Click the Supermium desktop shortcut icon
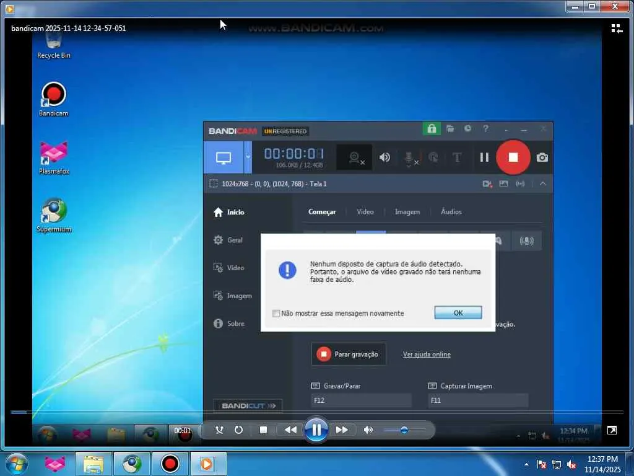The image size is (634, 476). pyautogui.click(x=54, y=215)
